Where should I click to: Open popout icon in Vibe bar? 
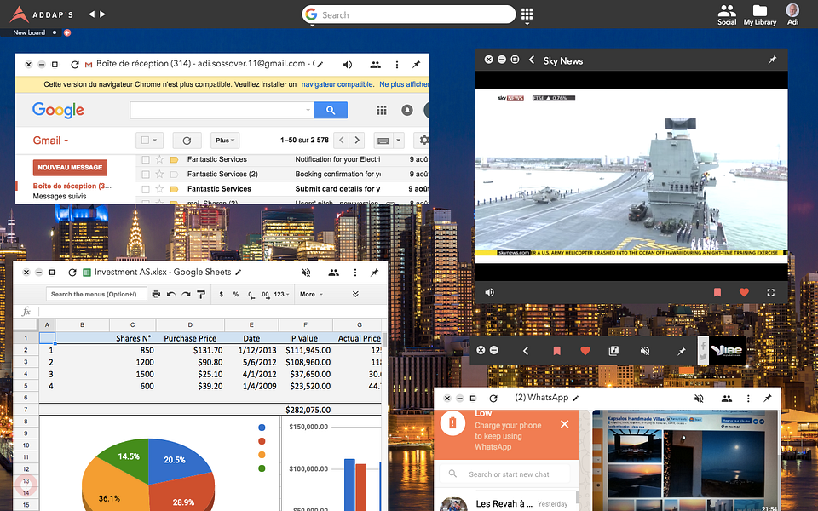coord(614,351)
